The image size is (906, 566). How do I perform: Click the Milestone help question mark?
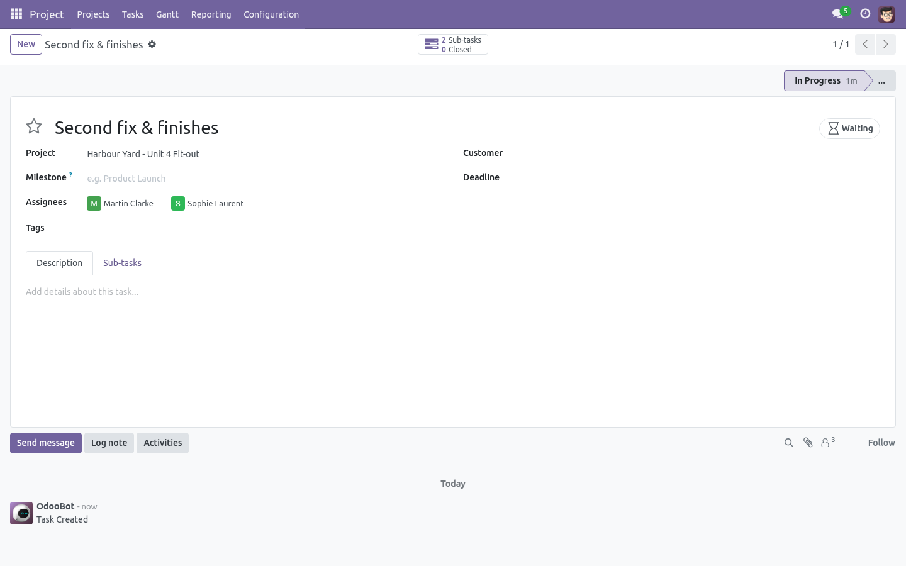tap(70, 175)
